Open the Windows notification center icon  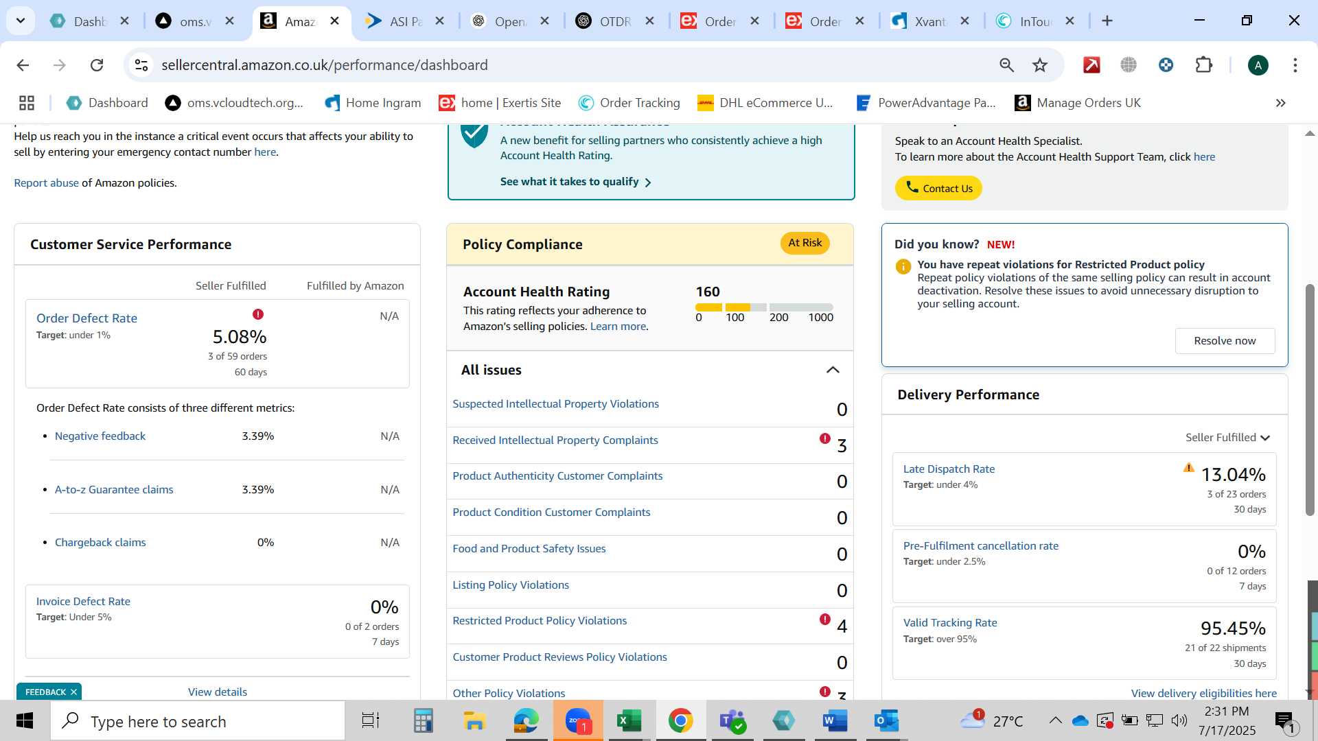(x=1286, y=721)
